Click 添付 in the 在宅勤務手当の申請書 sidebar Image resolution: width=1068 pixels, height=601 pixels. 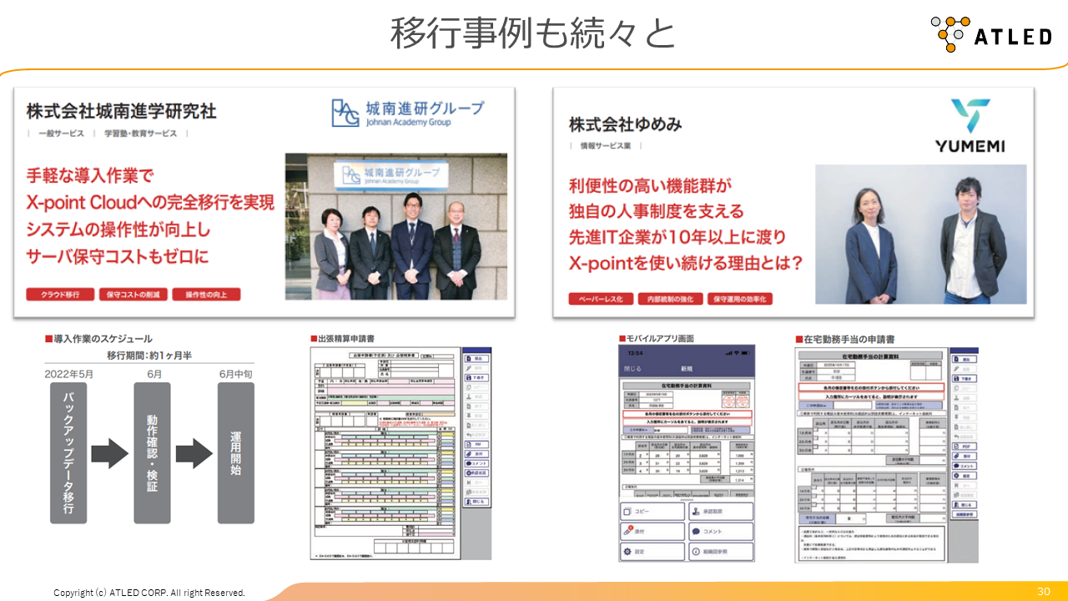click(x=965, y=456)
